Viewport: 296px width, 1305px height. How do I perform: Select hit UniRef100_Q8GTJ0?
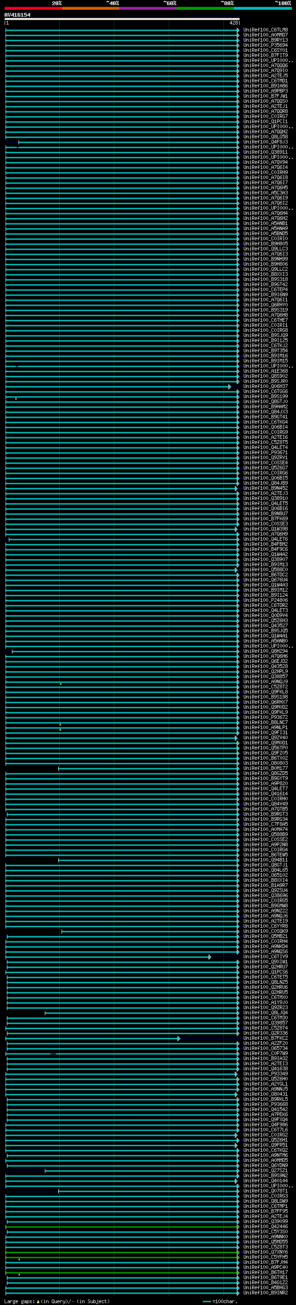[265, 402]
